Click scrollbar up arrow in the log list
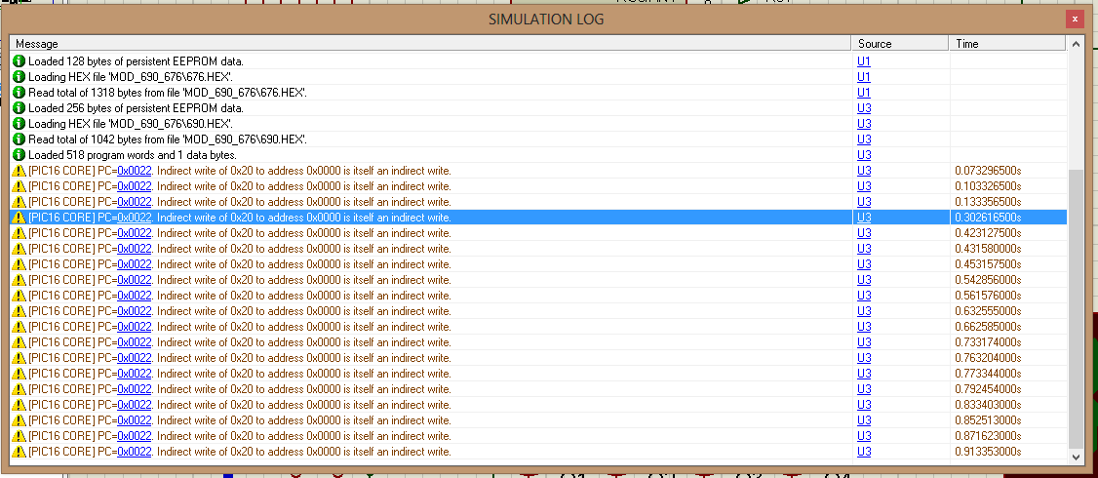 [1077, 45]
